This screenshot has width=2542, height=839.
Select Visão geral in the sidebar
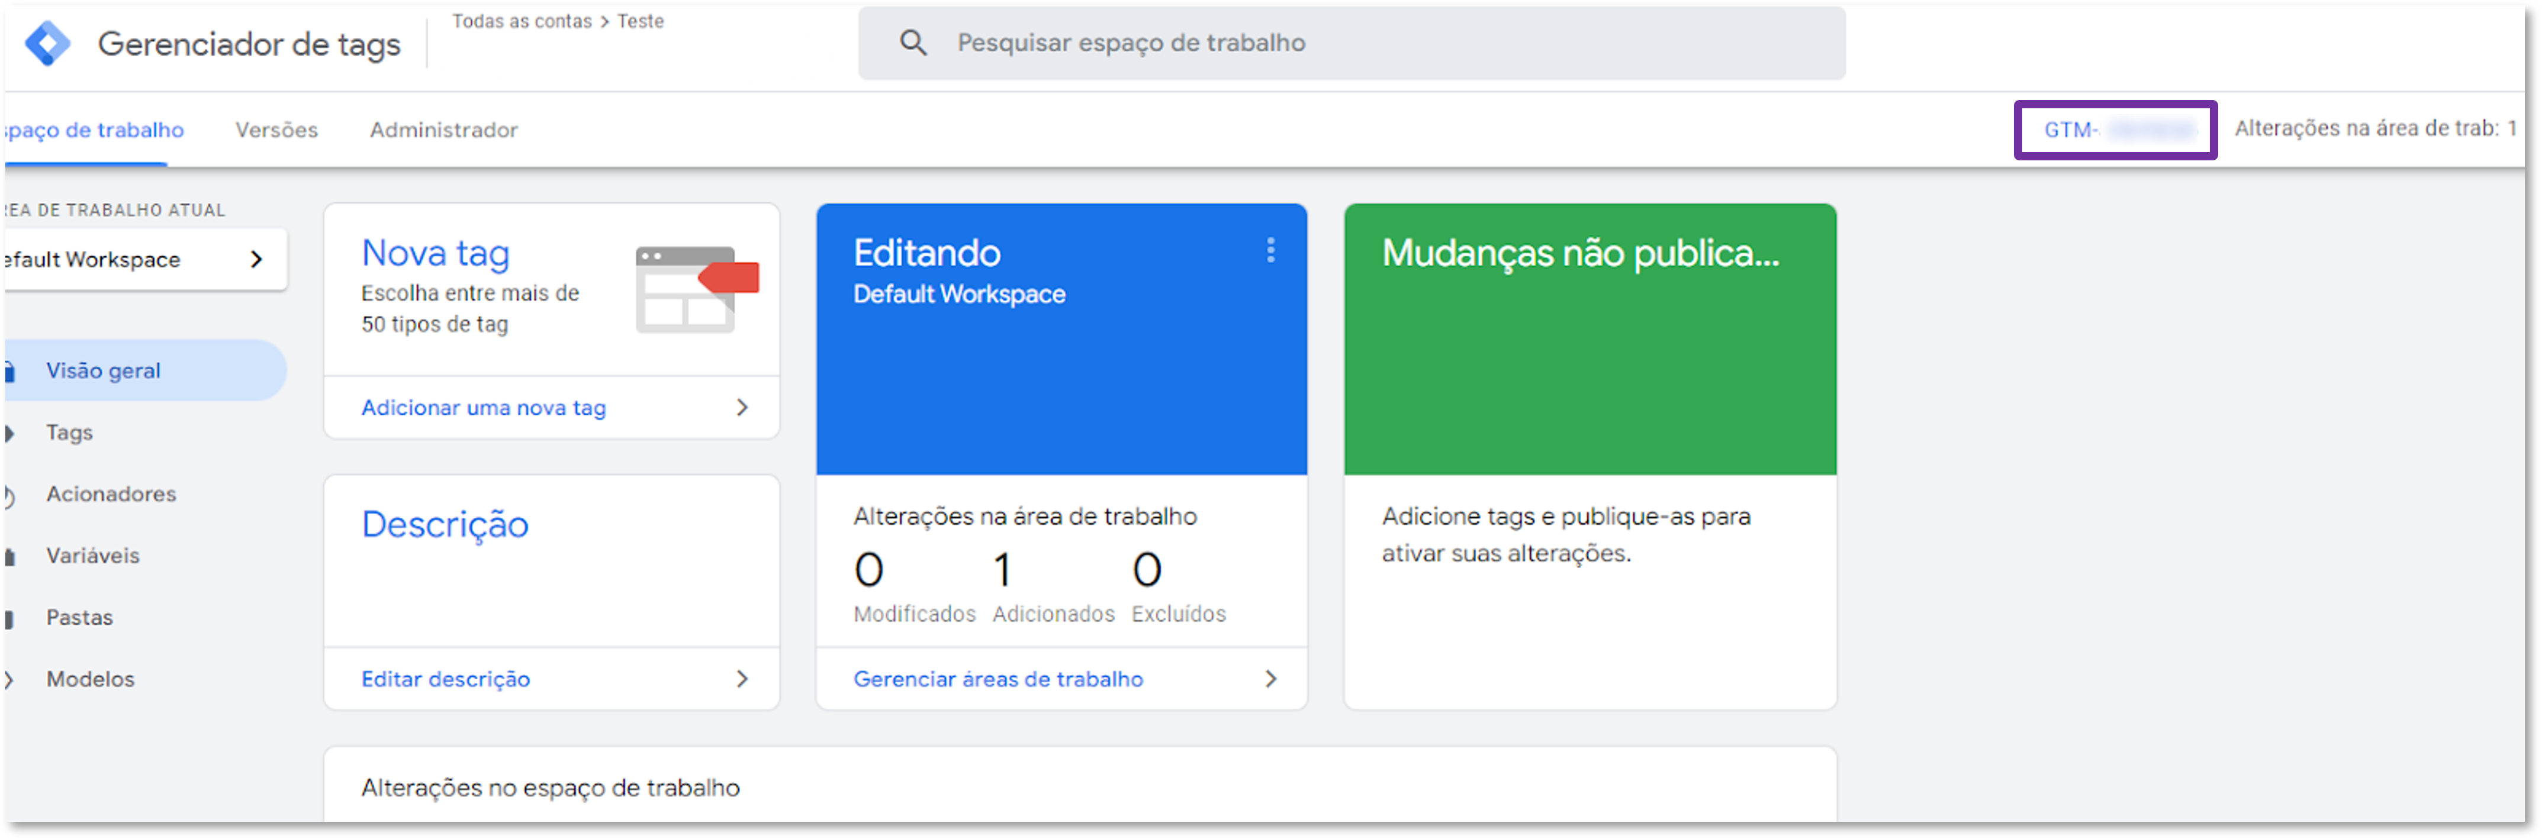tap(145, 371)
